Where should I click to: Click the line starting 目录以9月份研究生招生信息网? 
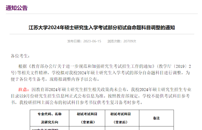(x=100, y=96)
